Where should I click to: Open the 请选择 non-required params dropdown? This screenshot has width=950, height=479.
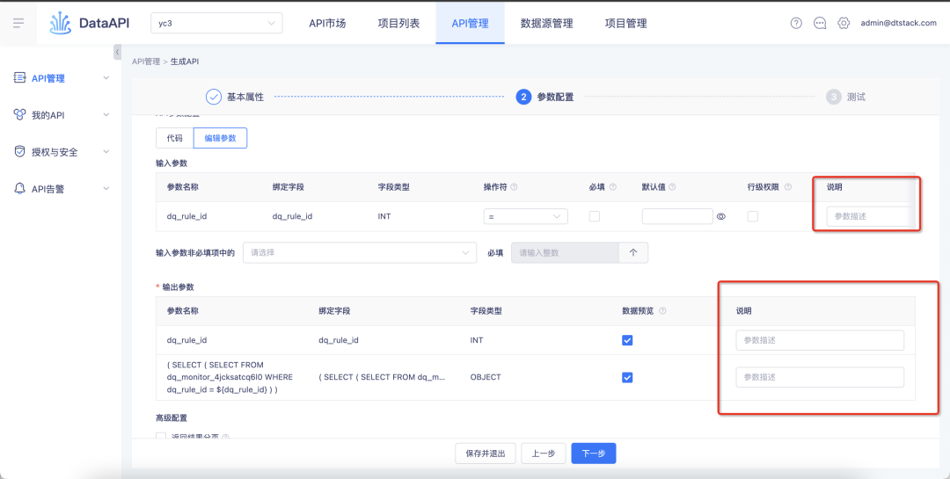(x=360, y=252)
